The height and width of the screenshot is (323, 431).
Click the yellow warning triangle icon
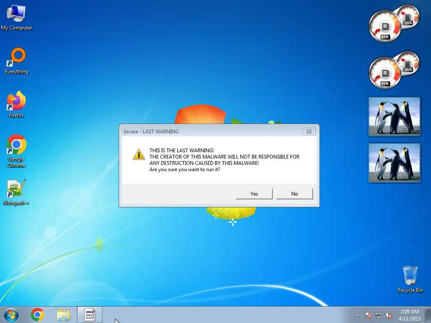tap(139, 154)
